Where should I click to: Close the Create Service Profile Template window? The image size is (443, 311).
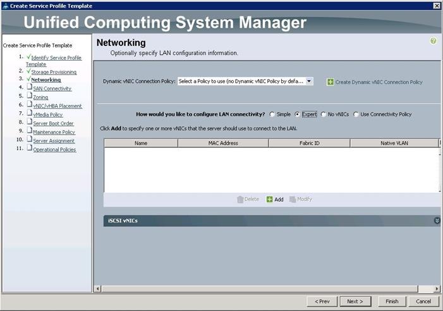pos(437,6)
